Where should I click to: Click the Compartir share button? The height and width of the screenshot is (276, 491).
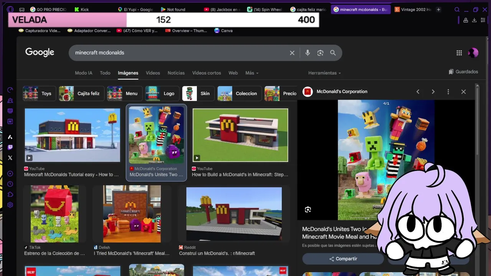tap(343, 259)
